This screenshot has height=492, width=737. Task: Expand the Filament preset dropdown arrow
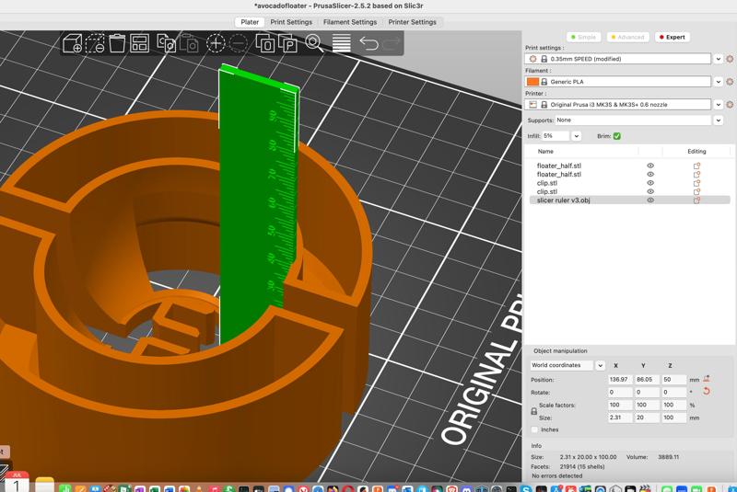(719, 82)
